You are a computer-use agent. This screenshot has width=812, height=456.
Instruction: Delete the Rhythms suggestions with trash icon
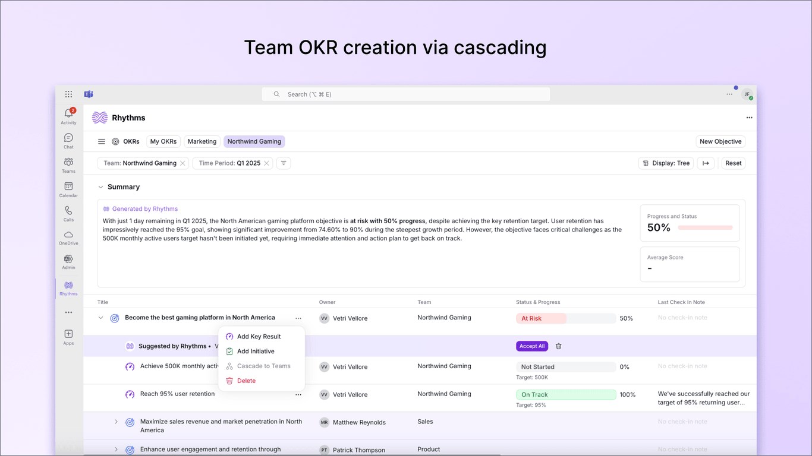[x=558, y=346]
